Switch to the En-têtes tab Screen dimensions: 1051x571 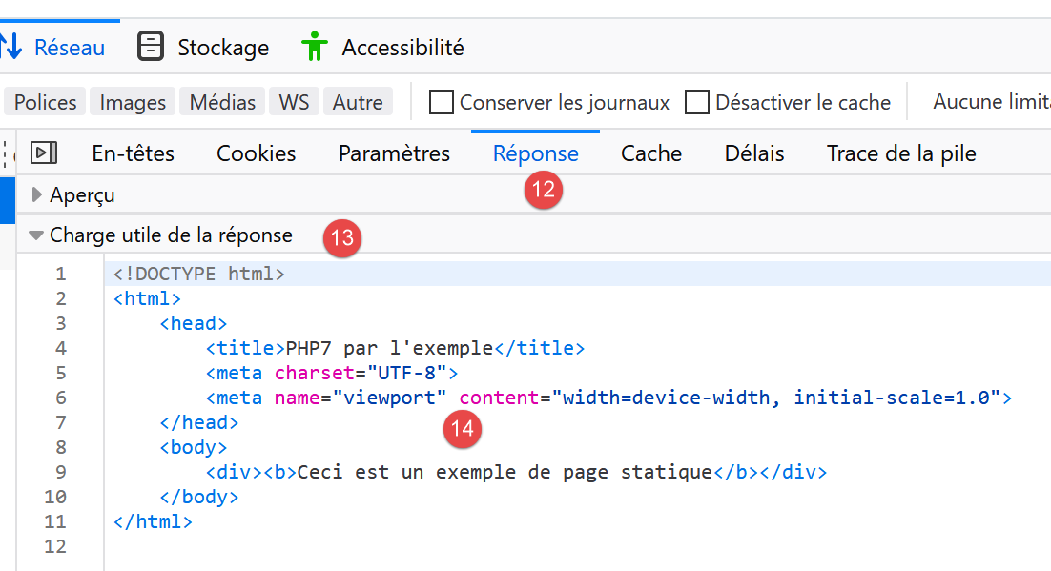[x=133, y=153]
